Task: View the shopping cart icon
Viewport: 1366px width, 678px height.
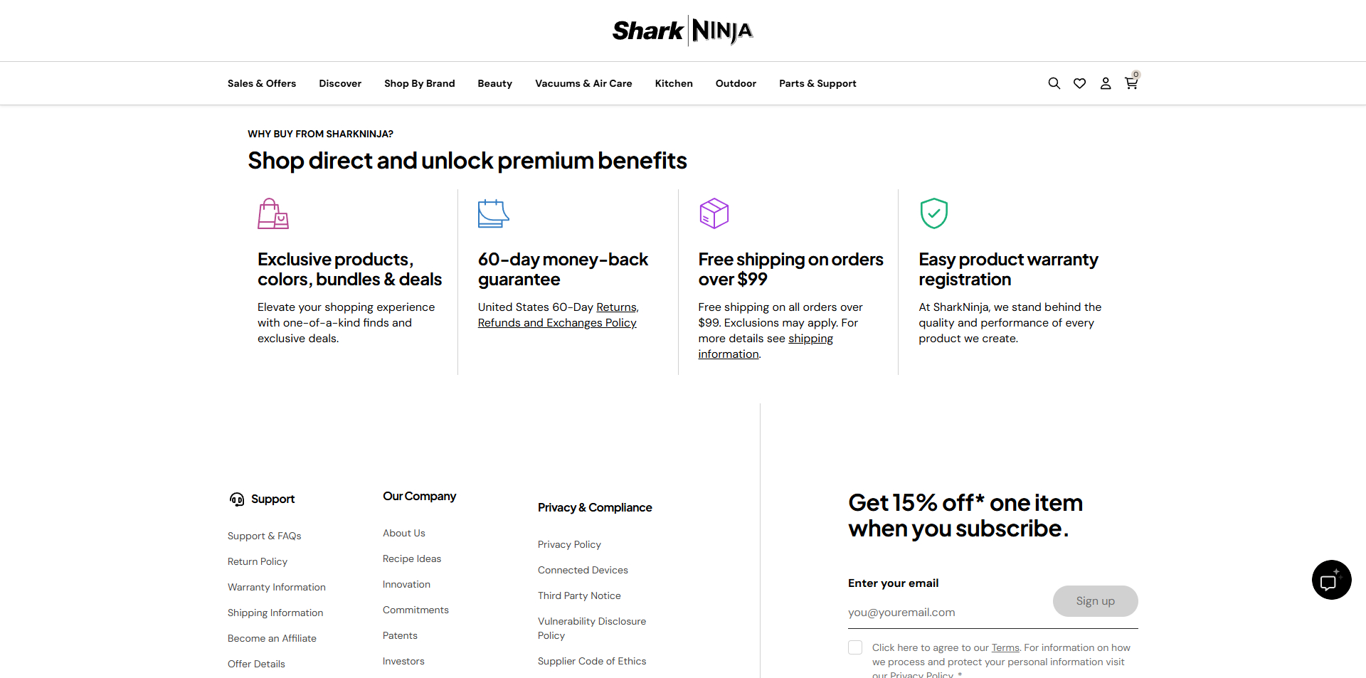Action: (x=1131, y=83)
